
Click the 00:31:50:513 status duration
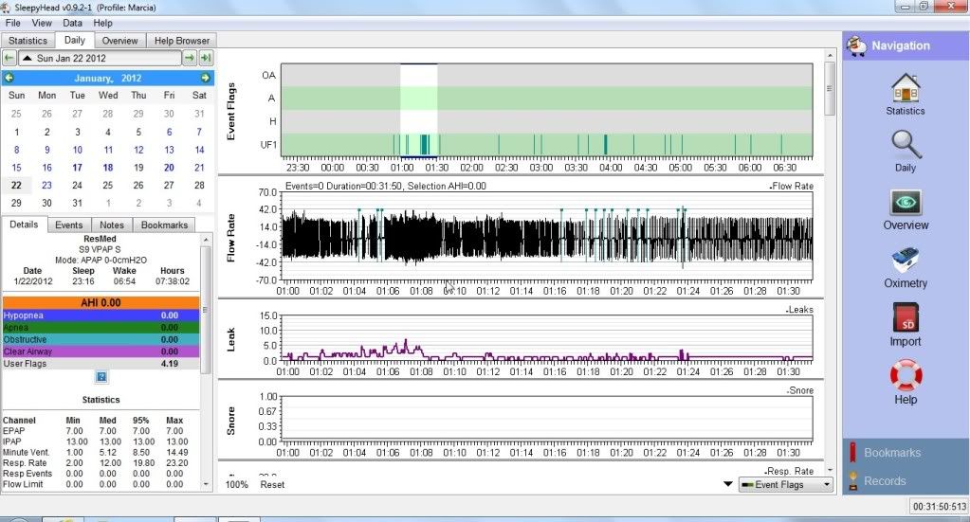coord(940,507)
